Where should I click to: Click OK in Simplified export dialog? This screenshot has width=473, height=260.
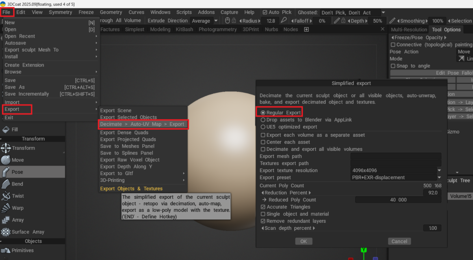(x=304, y=241)
